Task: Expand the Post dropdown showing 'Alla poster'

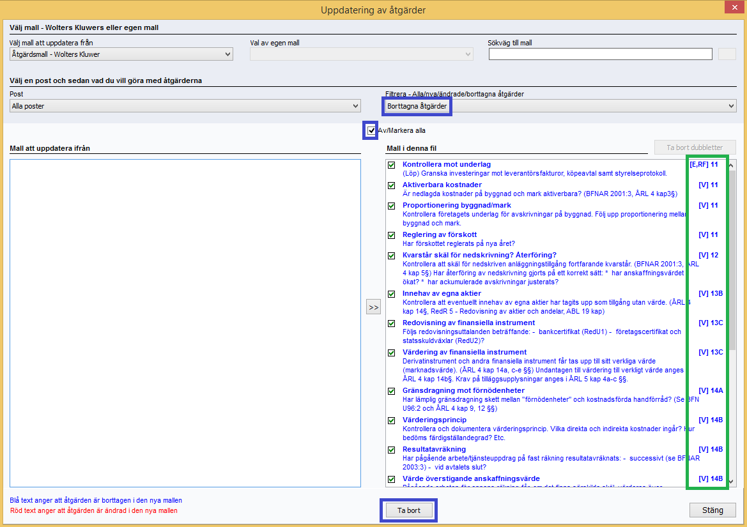Action: tap(185, 106)
